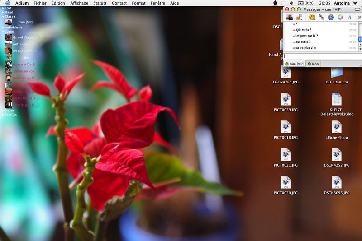Select the DSCN4785.JPG desktop file
Image resolution: width=362 pixels, height=241 pixels.
tap(286, 75)
